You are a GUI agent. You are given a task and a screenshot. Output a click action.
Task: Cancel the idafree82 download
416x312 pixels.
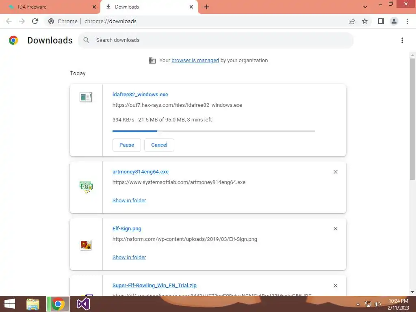159,145
